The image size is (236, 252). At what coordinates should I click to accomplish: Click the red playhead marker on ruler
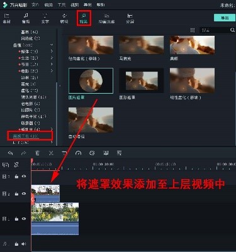click(32, 161)
